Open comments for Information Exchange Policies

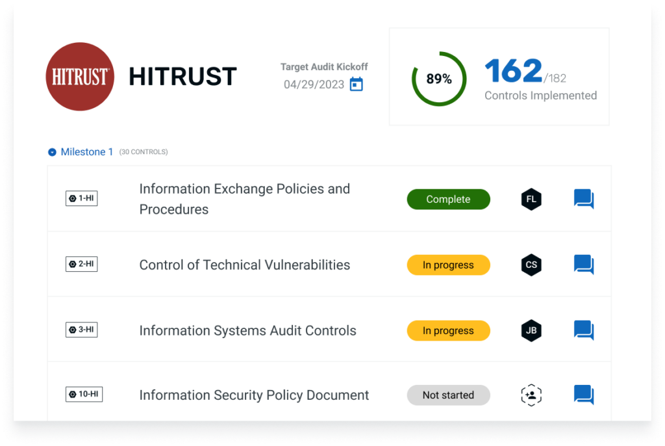[583, 199]
